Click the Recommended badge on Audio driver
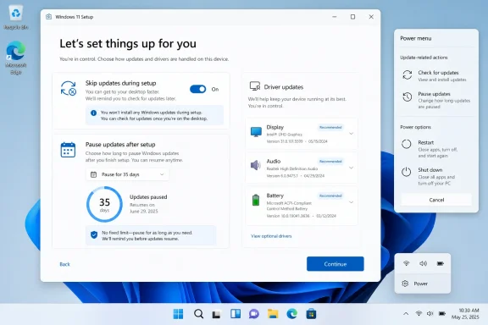The width and height of the screenshot is (488, 325). [330, 162]
